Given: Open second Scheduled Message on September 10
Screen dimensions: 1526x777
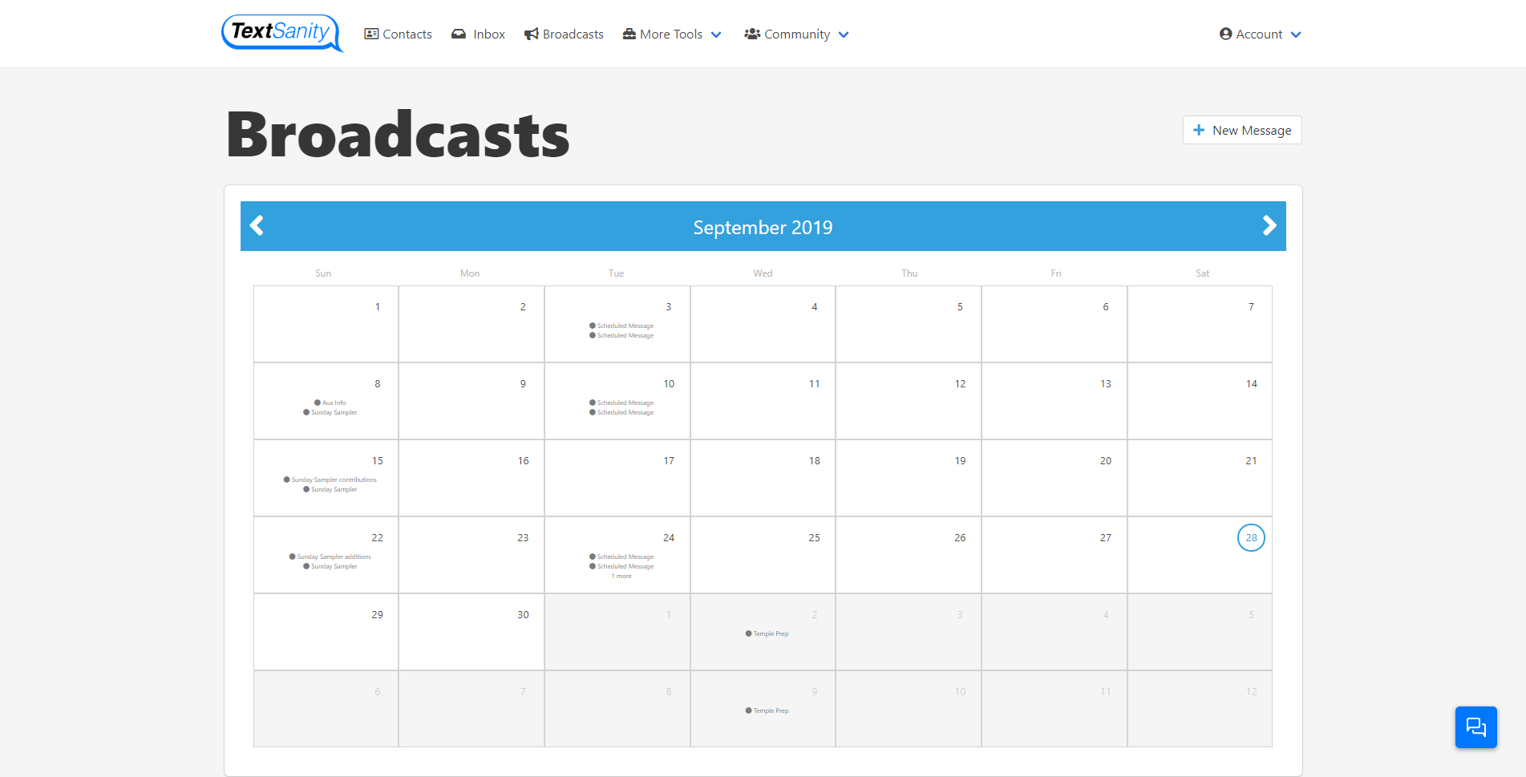Looking at the screenshot, I should click(x=621, y=412).
